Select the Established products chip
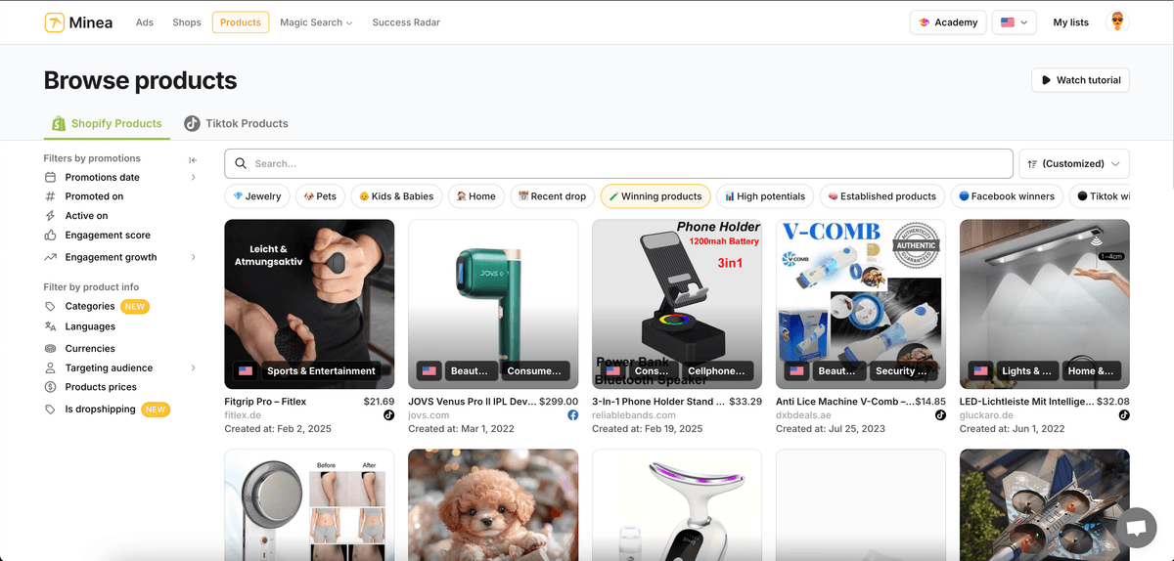 pyautogui.click(x=882, y=196)
